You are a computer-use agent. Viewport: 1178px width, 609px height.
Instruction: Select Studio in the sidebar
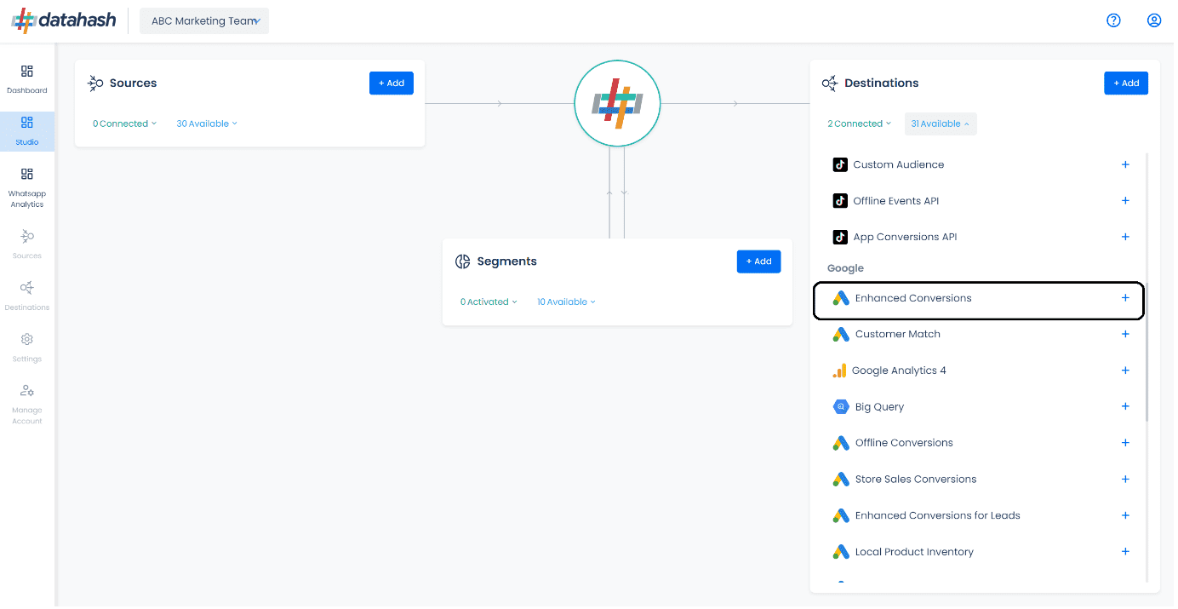coord(27,131)
